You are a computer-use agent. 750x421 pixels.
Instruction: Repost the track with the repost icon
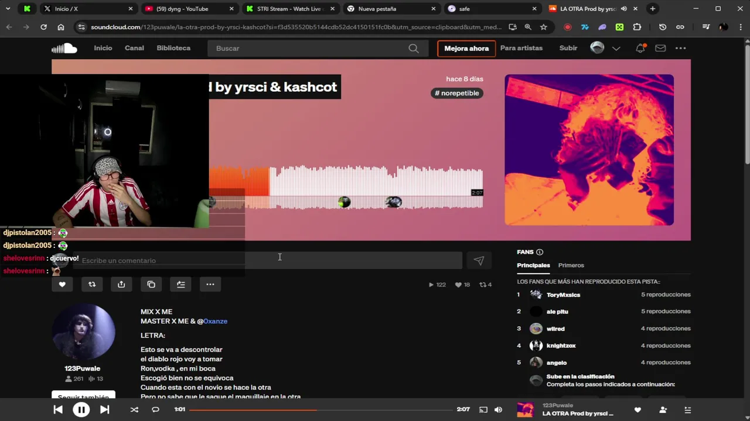92,284
